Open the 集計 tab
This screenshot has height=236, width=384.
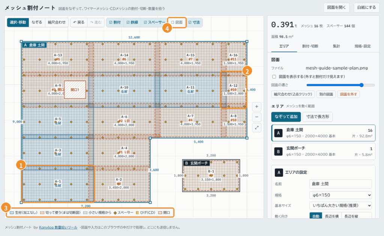(x=336, y=46)
